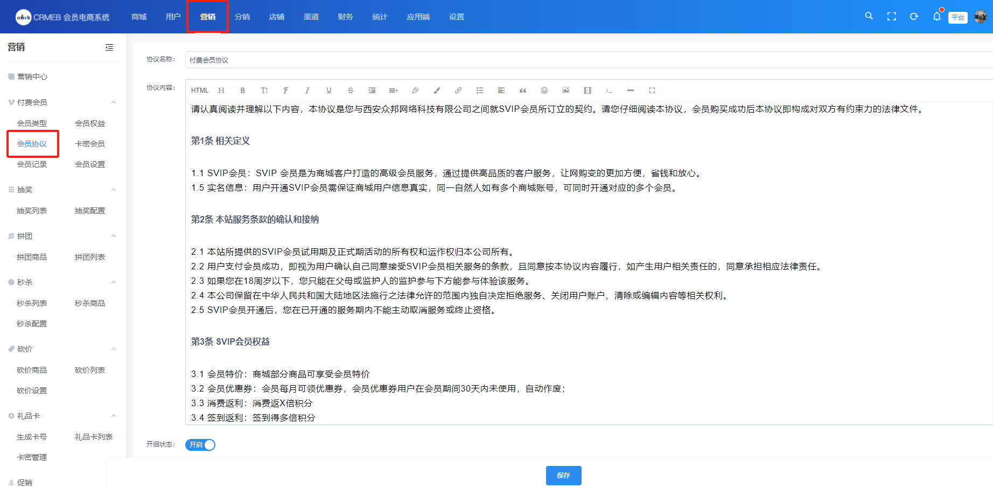993x488 pixels.
Task: Open 会员记录 page
Action: coord(32,164)
